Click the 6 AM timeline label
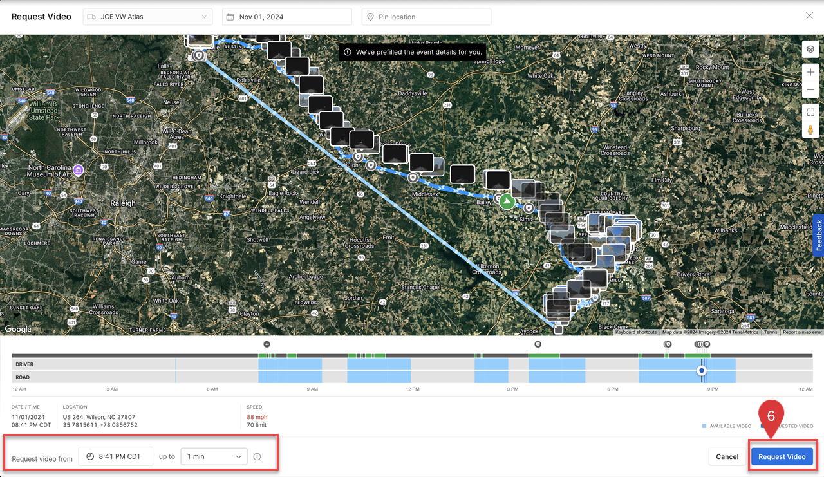Screen dimensions: 824x477 [212, 389]
